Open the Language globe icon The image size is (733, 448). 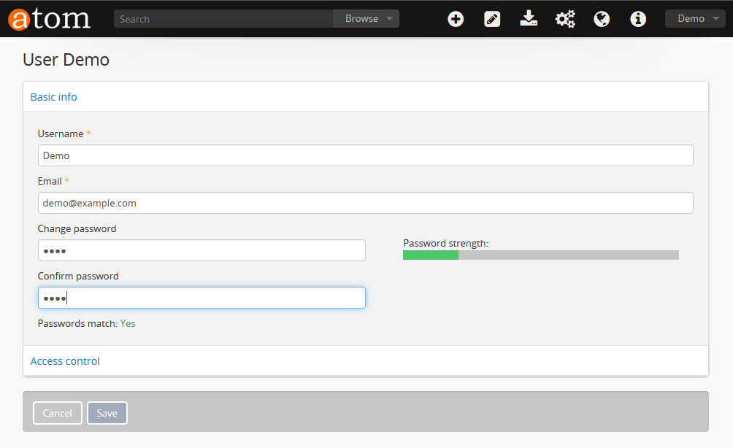pos(602,19)
